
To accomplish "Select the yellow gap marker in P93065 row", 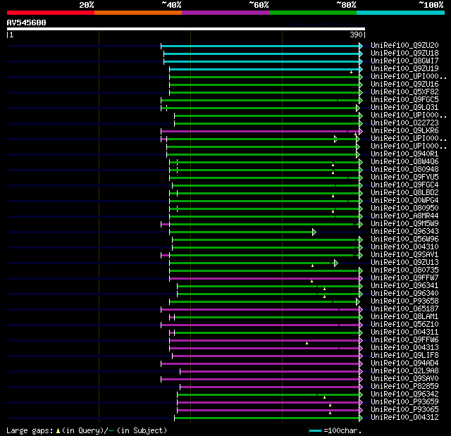I will [330, 413].
